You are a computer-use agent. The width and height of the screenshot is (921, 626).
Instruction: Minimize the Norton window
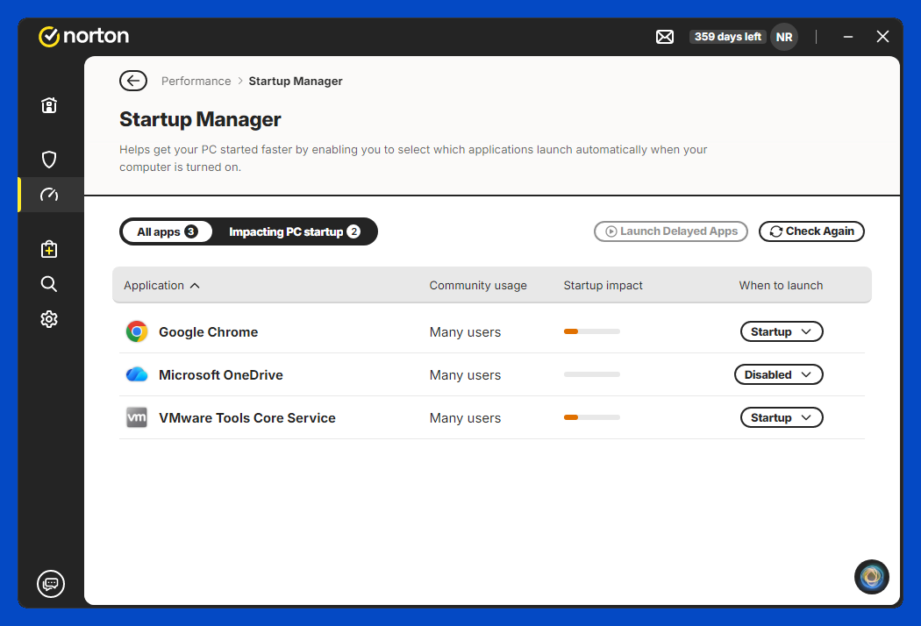pos(848,37)
